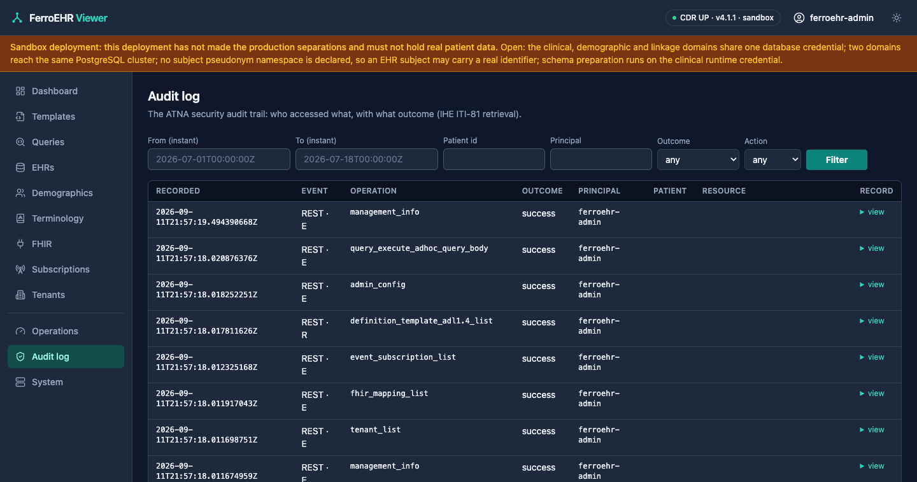Click the fhir_mapping_list operation cell

[x=389, y=393]
